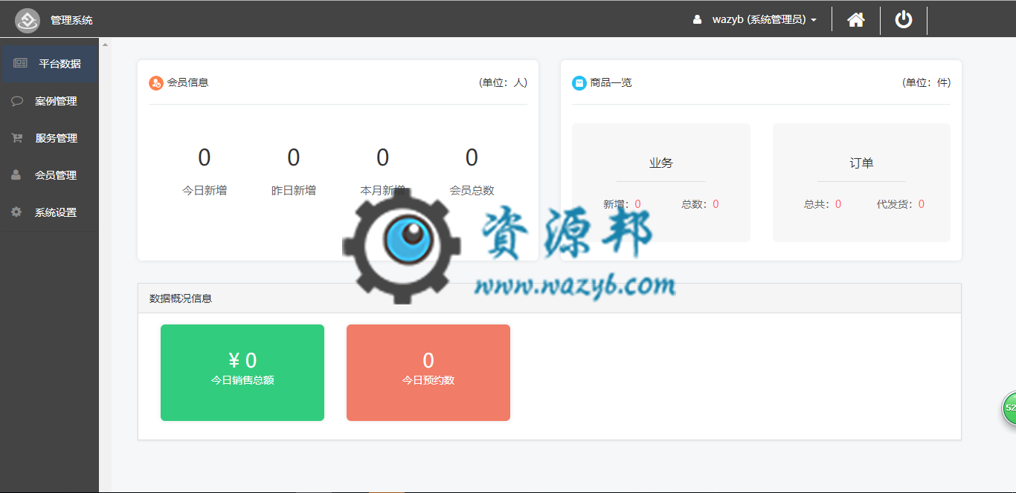The image size is (1016, 493).
Task: Click the green 今日销售总额 tile
Action: click(242, 373)
